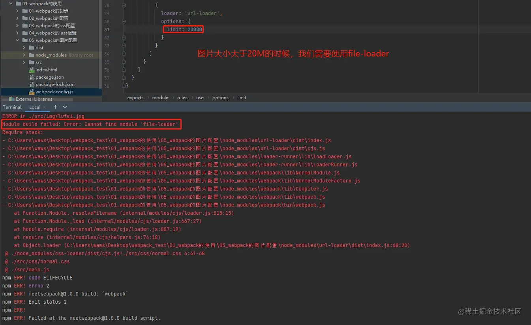Click the code ELIFECYCLE terminal line
The height and width of the screenshot is (325, 531).
tap(38, 278)
